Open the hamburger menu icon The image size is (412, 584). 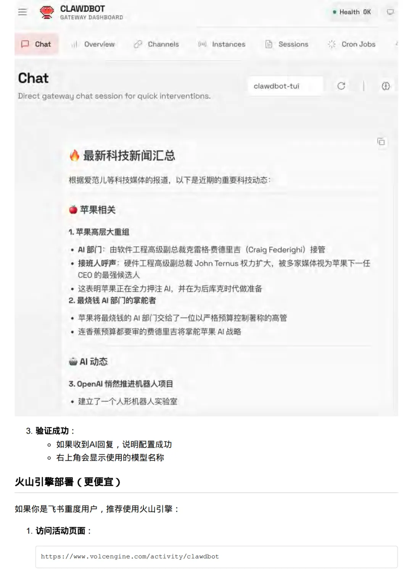click(x=23, y=12)
